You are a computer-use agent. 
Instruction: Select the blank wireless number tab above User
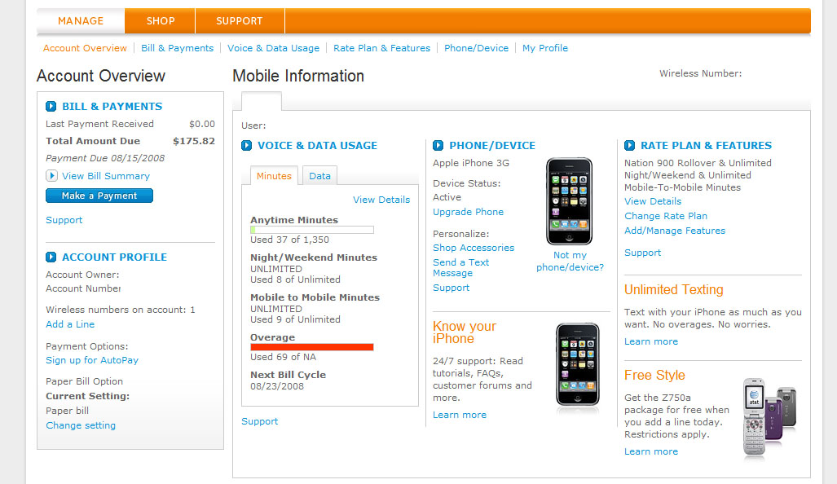tap(262, 101)
